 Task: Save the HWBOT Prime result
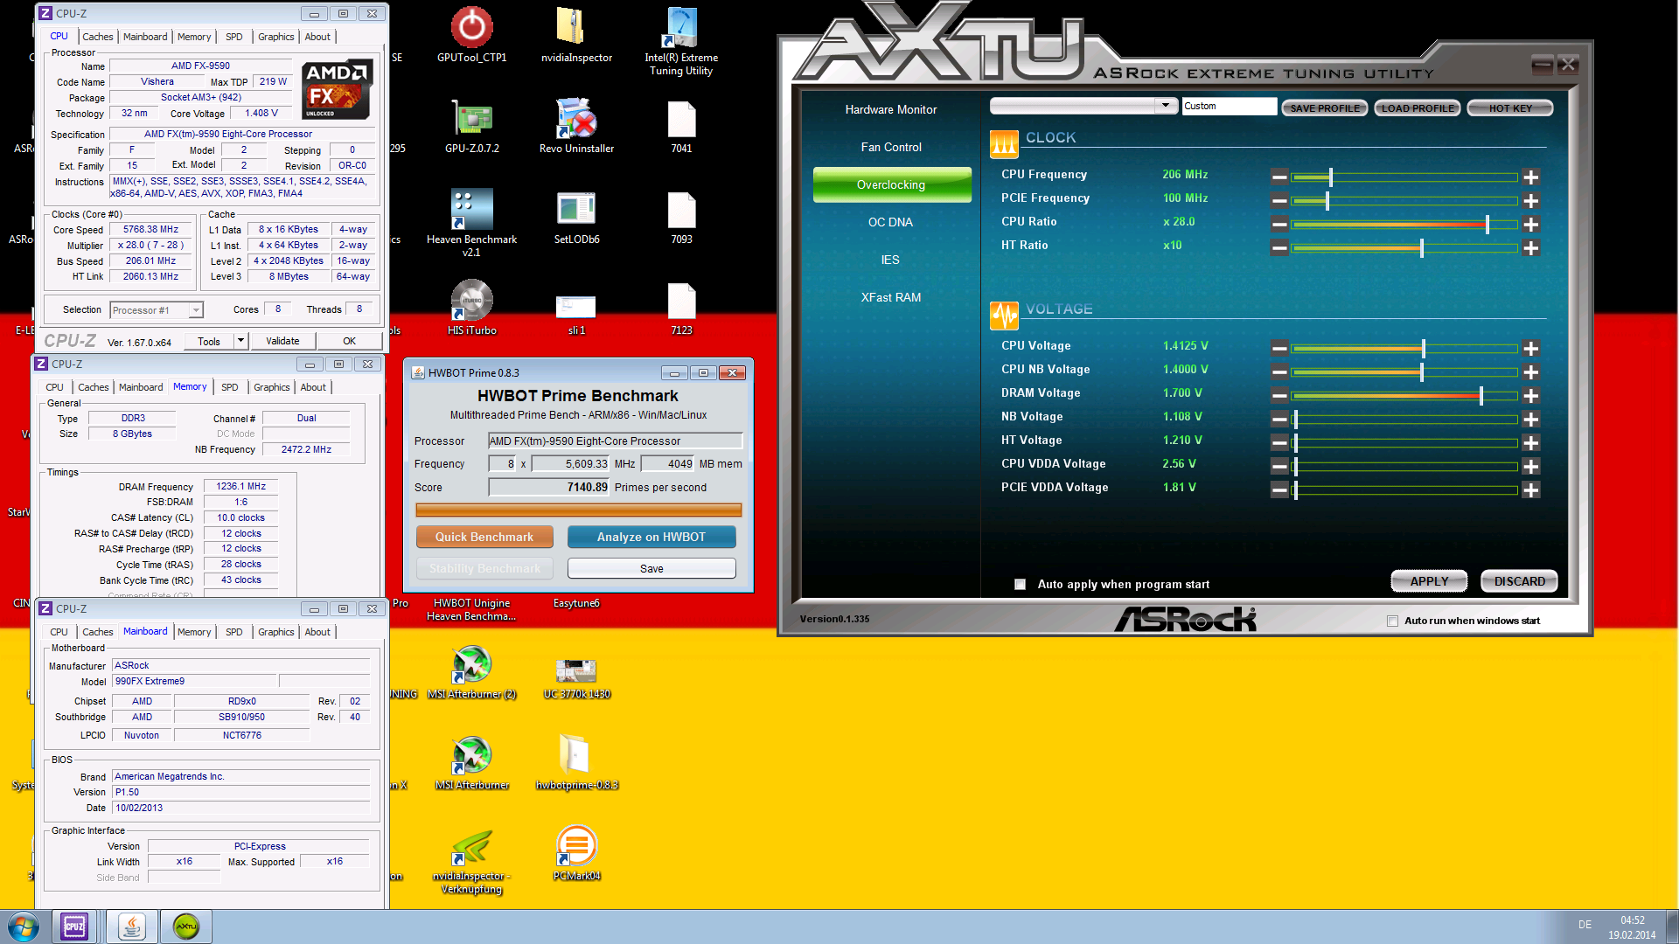pyautogui.click(x=651, y=568)
